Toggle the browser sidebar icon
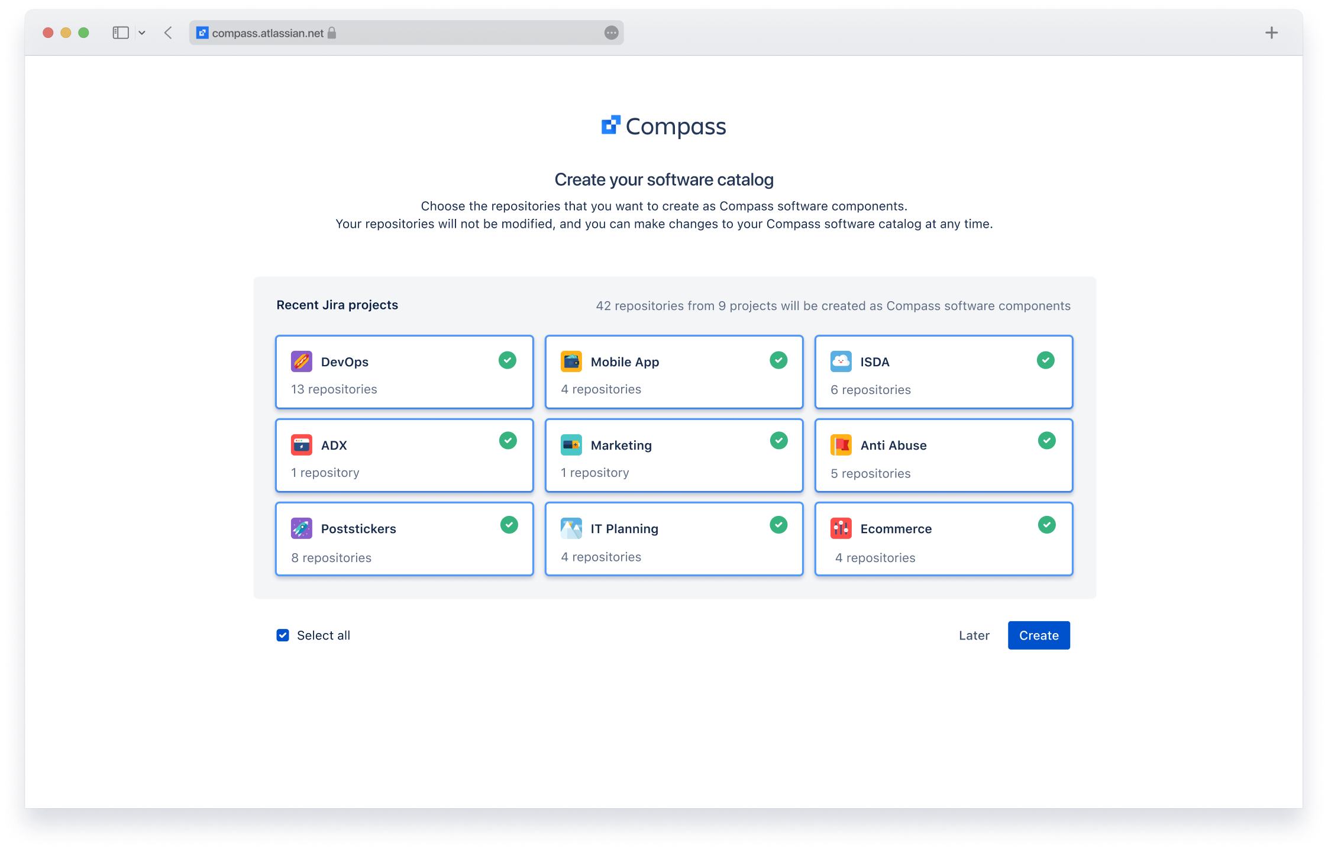 121,33
